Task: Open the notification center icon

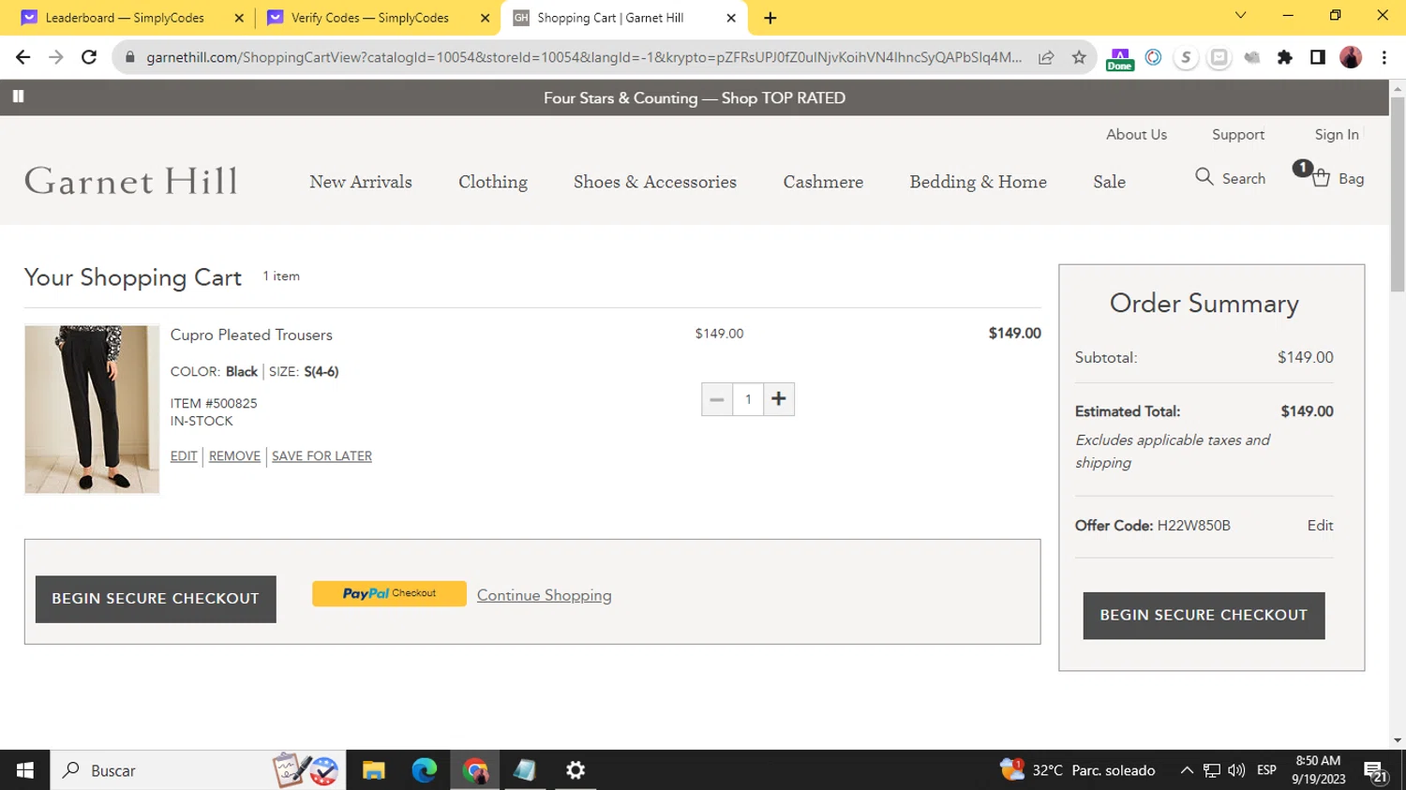Action: 1376,772
